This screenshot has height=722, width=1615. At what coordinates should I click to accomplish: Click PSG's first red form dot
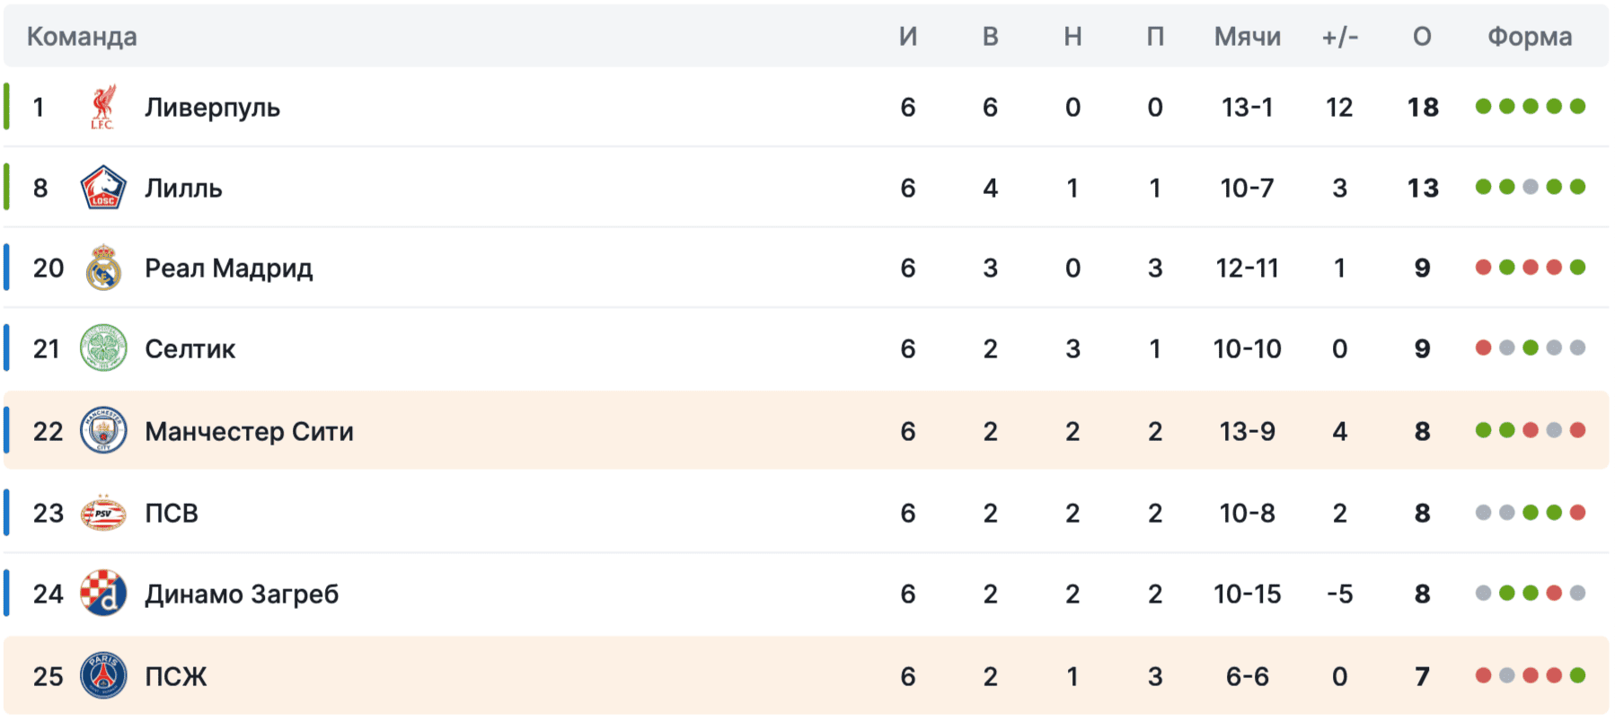(1483, 675)
